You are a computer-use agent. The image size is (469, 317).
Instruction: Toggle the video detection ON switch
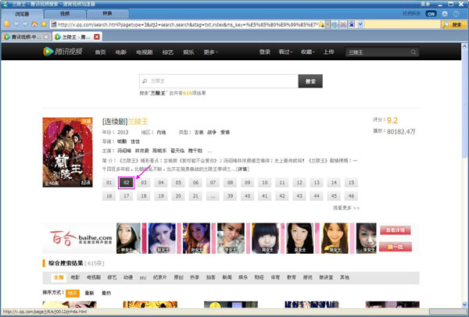(x=431, y=14)
